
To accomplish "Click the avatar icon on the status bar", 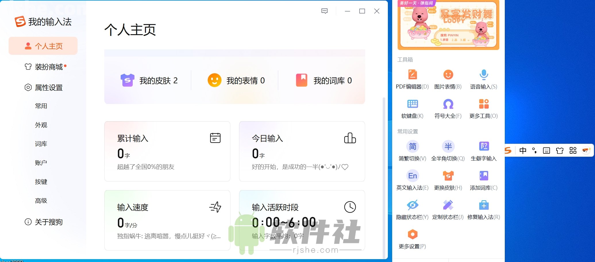I will coord(586,150).
